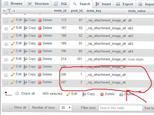This screenshot has width=154, height=115.
Task: Open the Insert tab
Action: [x=103, y=4]
